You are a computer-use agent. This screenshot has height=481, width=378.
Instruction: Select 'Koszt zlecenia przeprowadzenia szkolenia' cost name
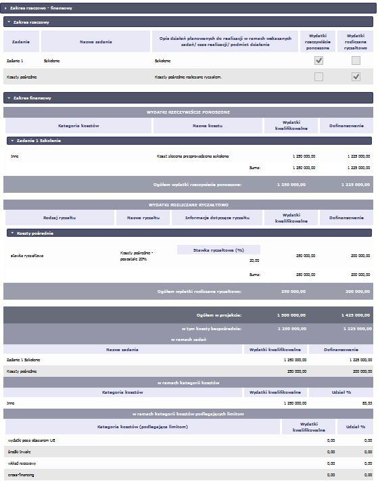point(193,156)
